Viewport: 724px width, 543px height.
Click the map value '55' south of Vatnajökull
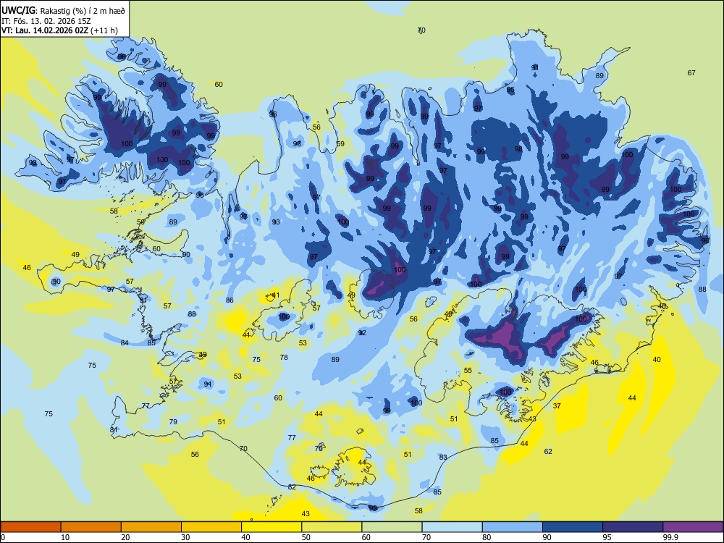(468, 370)
